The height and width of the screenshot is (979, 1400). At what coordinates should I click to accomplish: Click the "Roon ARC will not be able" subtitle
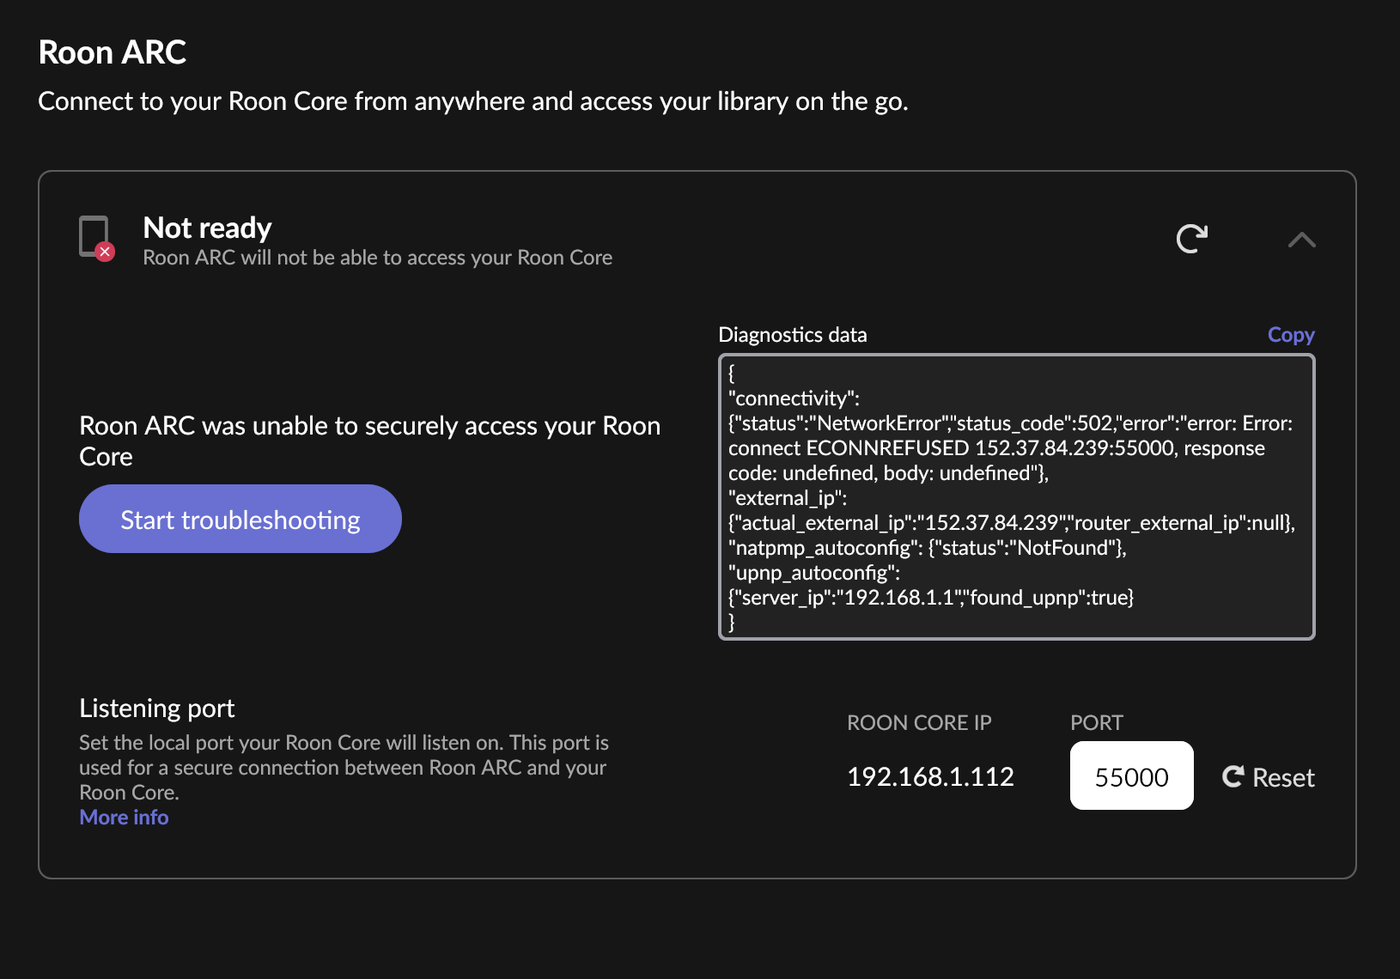point(378,258)
